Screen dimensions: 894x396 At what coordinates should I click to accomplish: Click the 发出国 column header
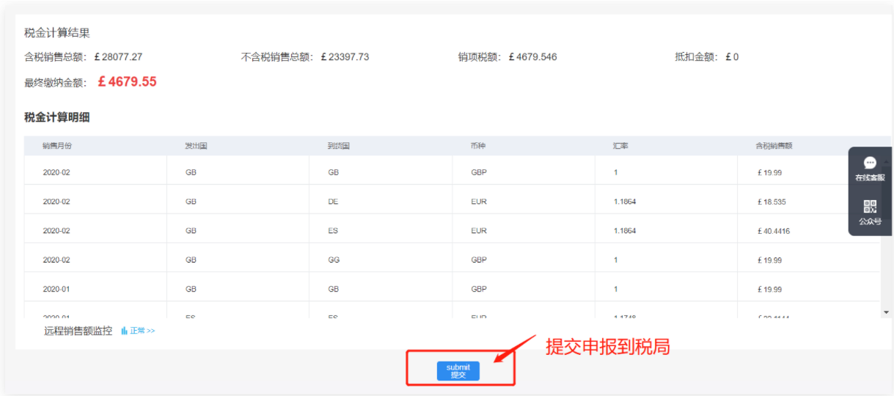click(x=196, y=146)
